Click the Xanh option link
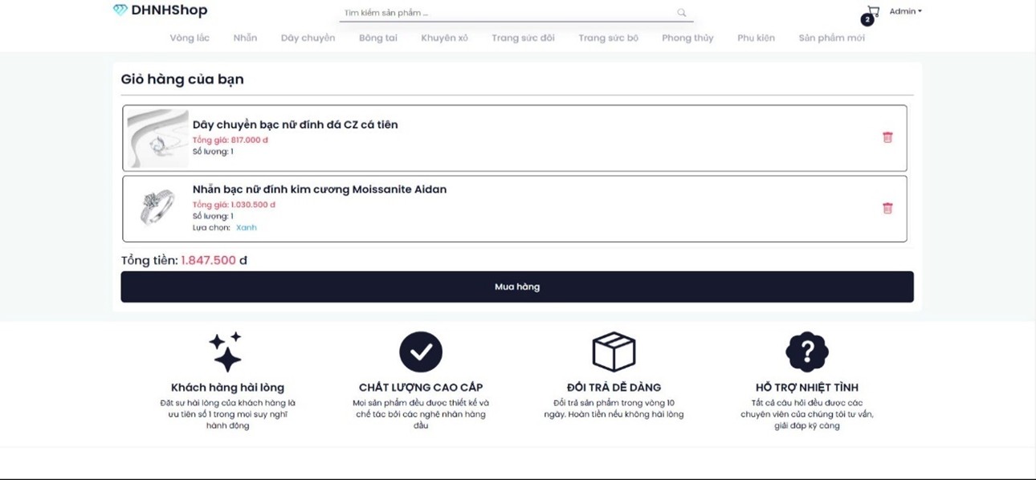 click(247, 228)
